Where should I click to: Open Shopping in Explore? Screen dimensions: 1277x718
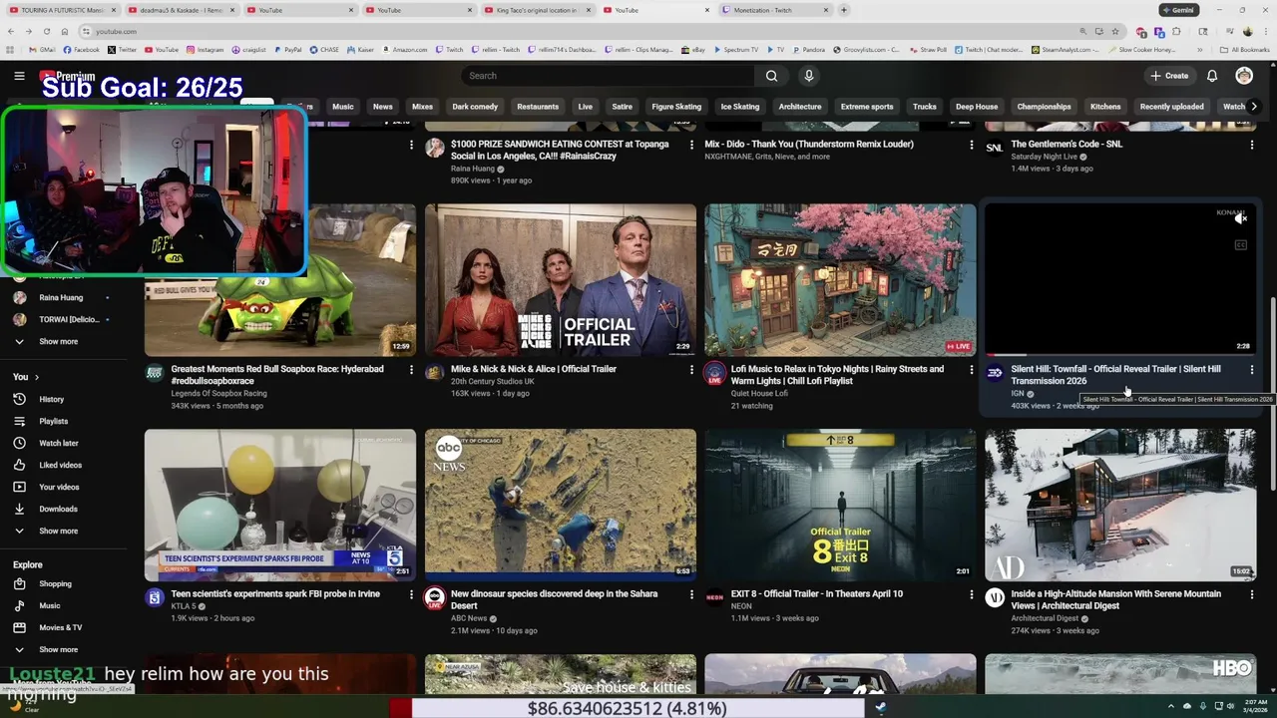pyautogui.click(x=64, y=583)
